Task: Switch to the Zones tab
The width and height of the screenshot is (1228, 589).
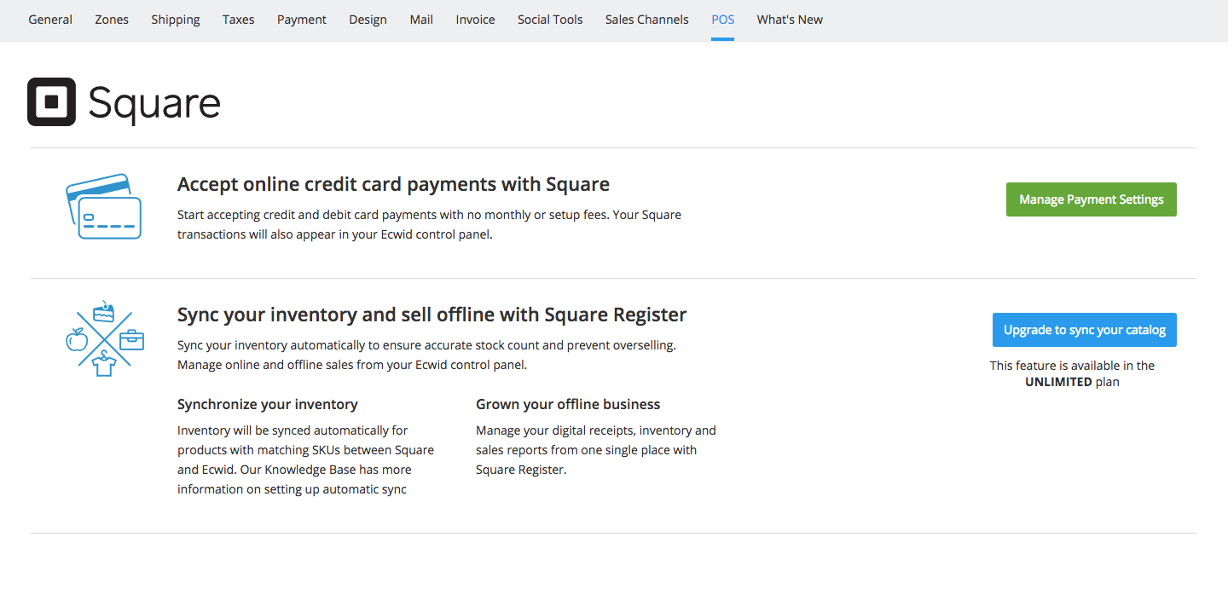Action: click(112, 20)
